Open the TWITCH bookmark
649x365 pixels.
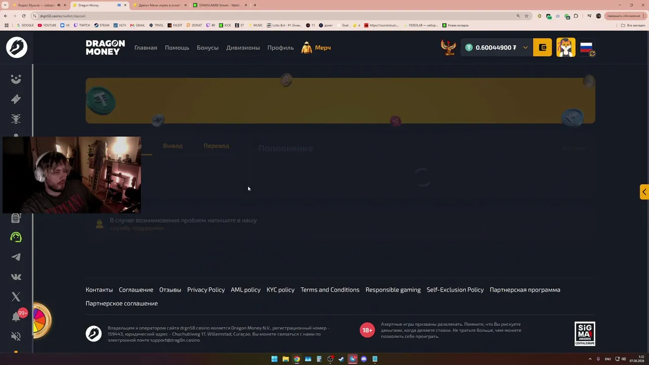pyautogui.click(x=82, y=25)
